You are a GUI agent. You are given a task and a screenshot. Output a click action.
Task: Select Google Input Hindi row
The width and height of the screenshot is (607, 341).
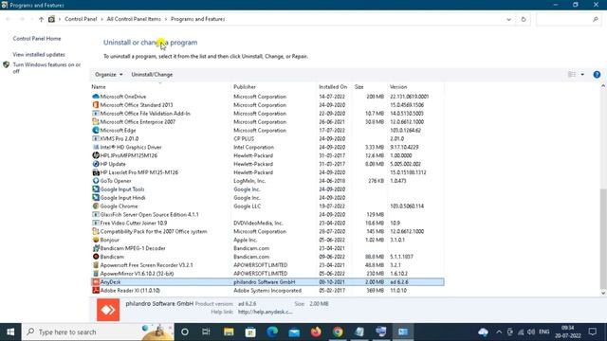[267, 198]
